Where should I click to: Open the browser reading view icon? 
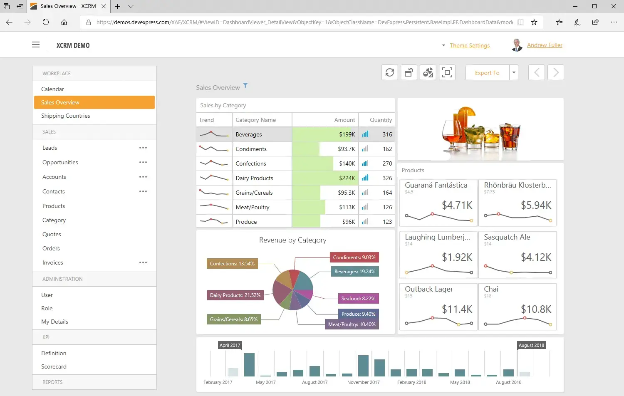point(521,22)
